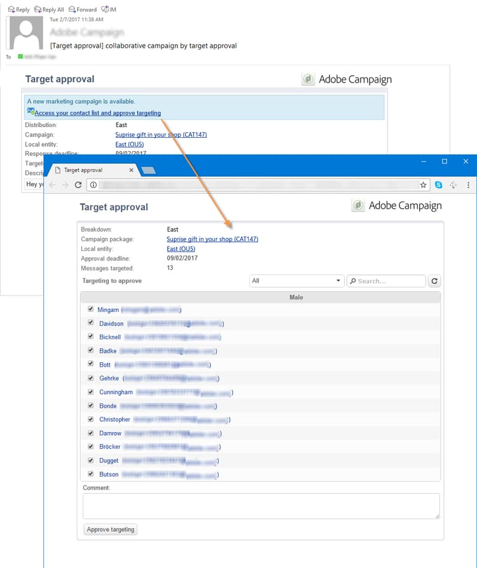This screenshot has width=477, height=568.
Task: Click the Cunningham recipient name
Action: tap(116, 392)
